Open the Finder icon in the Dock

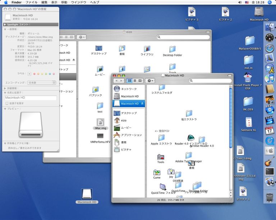coord(270,27)
